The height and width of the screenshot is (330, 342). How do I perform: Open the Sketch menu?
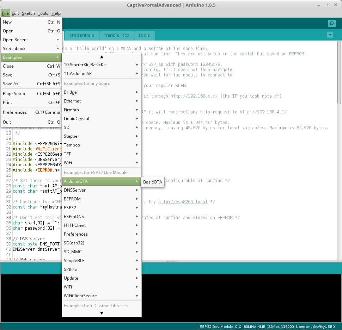pos(28,13)
